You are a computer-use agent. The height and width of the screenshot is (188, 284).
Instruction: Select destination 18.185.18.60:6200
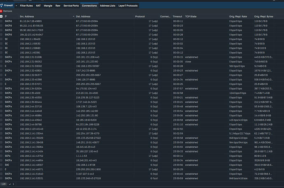[x=86, y=120]
